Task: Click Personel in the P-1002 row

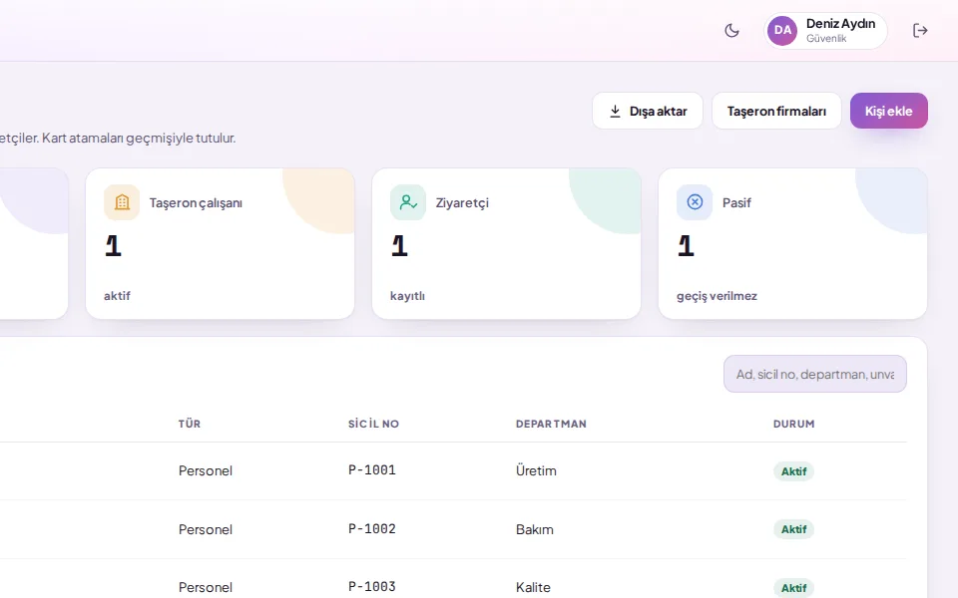Action: click(x=206, y=529)
